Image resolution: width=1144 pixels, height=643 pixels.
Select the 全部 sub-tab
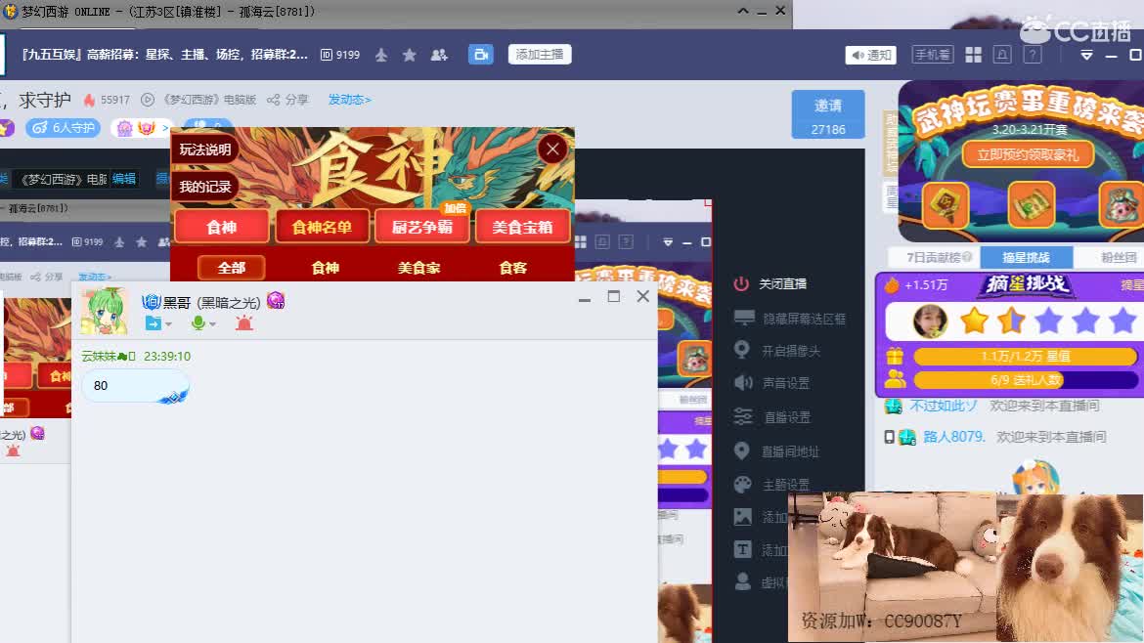click(232, 268)
